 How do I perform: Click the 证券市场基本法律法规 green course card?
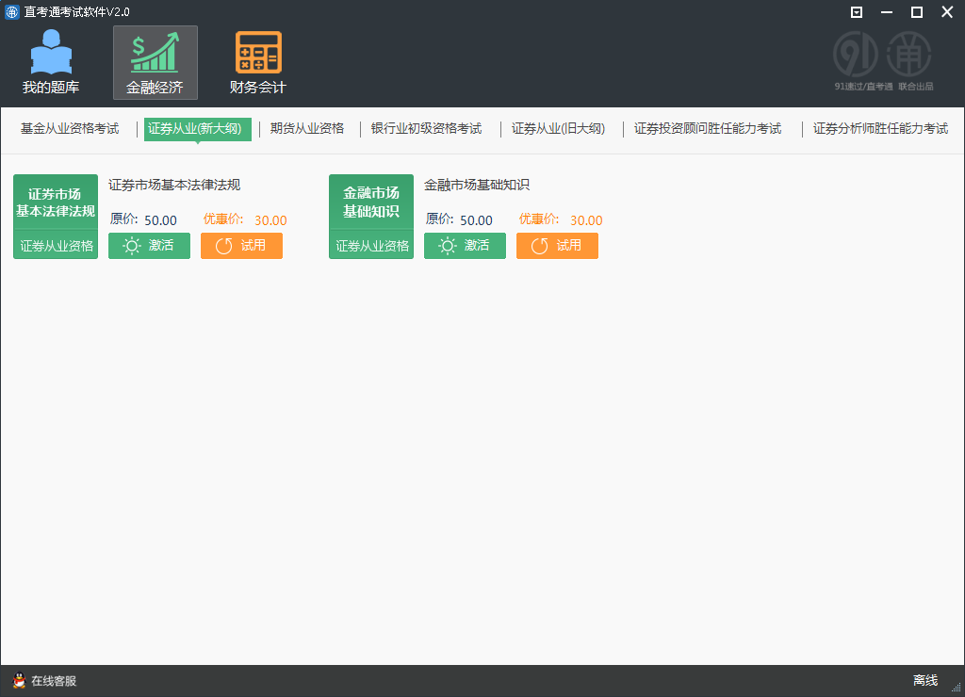coord(56,217)
